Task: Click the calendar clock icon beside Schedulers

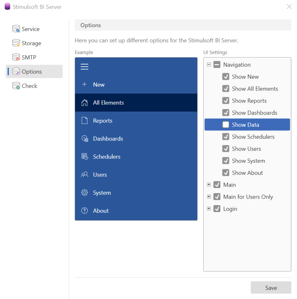Action: (x=85, y=157)
